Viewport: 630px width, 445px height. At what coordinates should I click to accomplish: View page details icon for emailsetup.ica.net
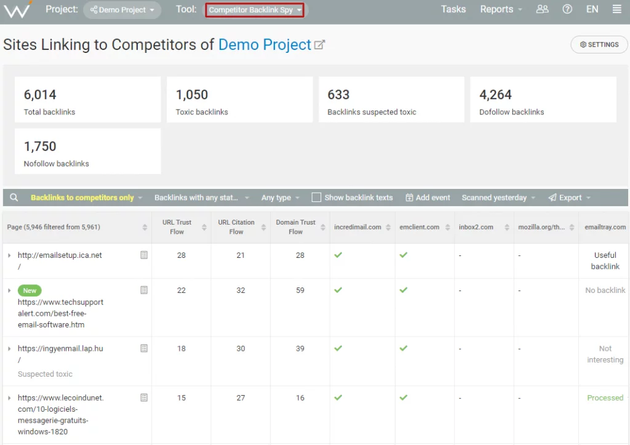point(144,255)
